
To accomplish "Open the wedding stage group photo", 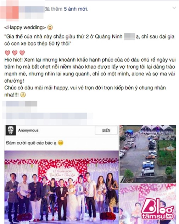I will tap(62, 187).
